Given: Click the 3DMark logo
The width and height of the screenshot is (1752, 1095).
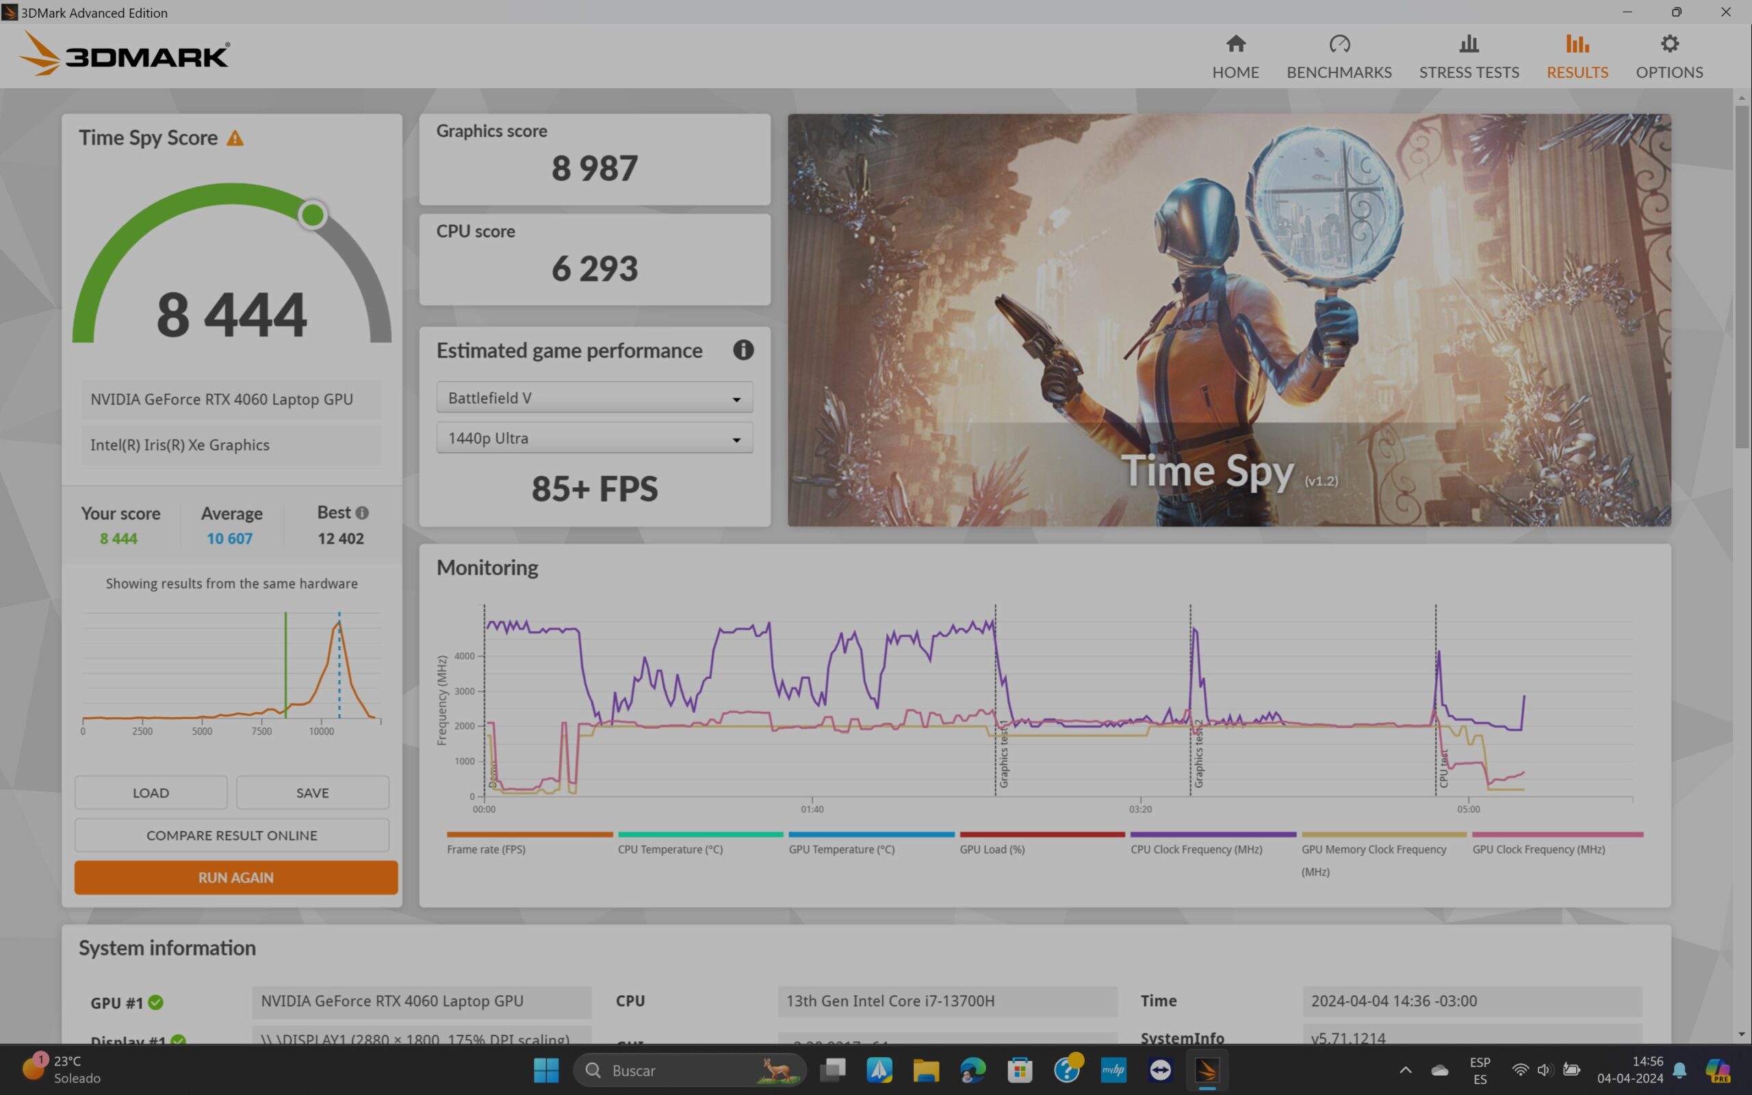Looking at the screenshot, I should pyautogui.click(x=124, y=53).
